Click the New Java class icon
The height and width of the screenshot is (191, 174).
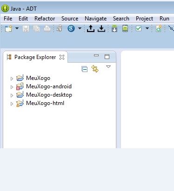point(159,28)
